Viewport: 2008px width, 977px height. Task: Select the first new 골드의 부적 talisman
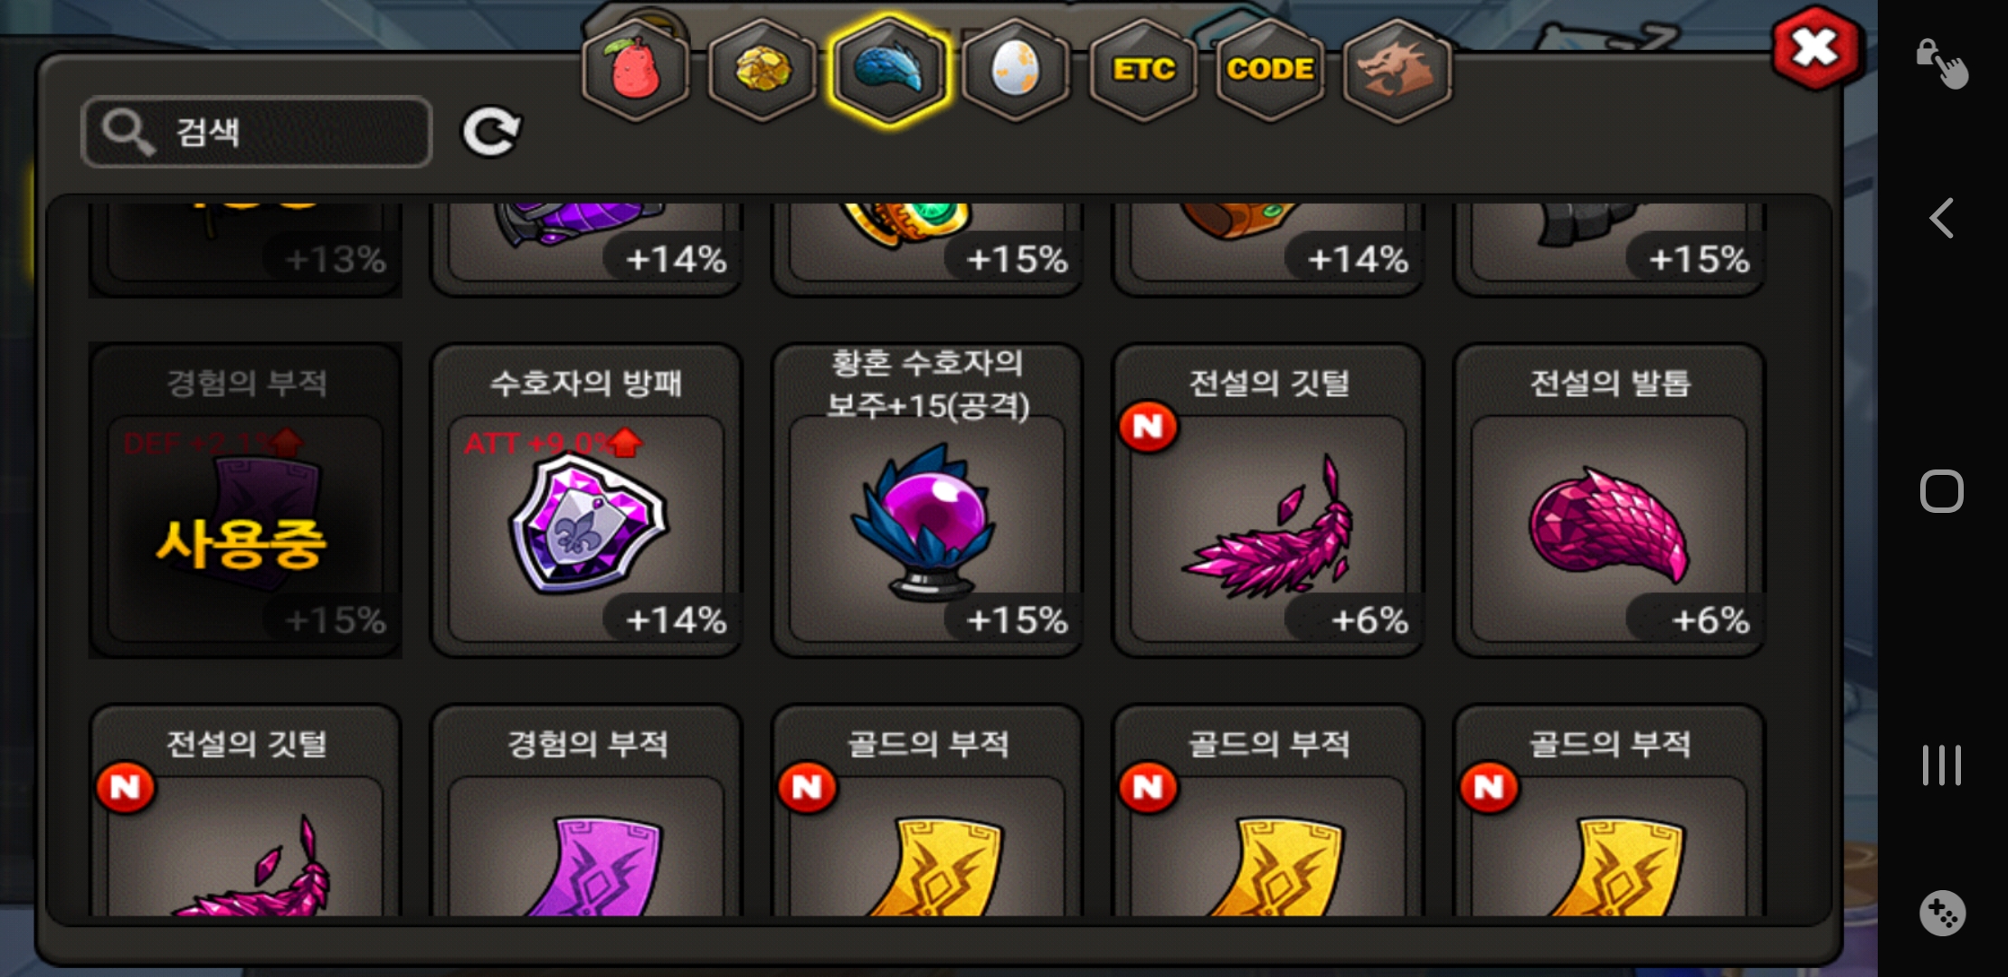(x=927, y=811)
